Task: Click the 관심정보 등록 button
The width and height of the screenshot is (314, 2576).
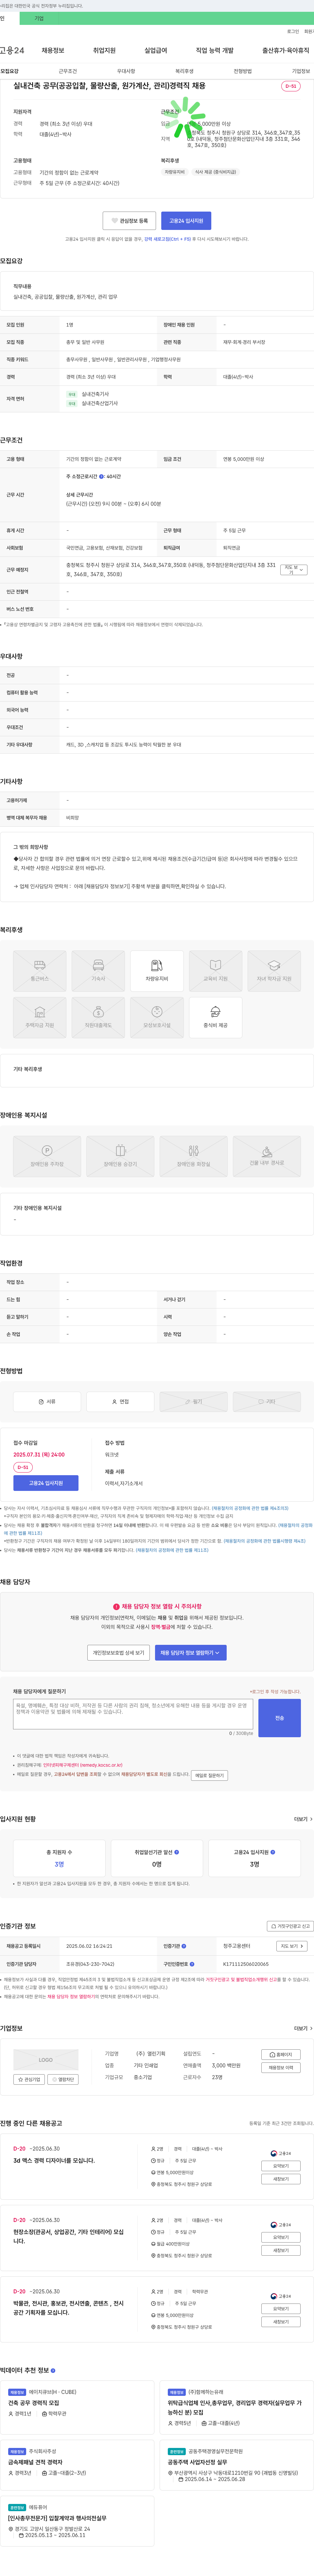Action: click(x=129, y=220)
